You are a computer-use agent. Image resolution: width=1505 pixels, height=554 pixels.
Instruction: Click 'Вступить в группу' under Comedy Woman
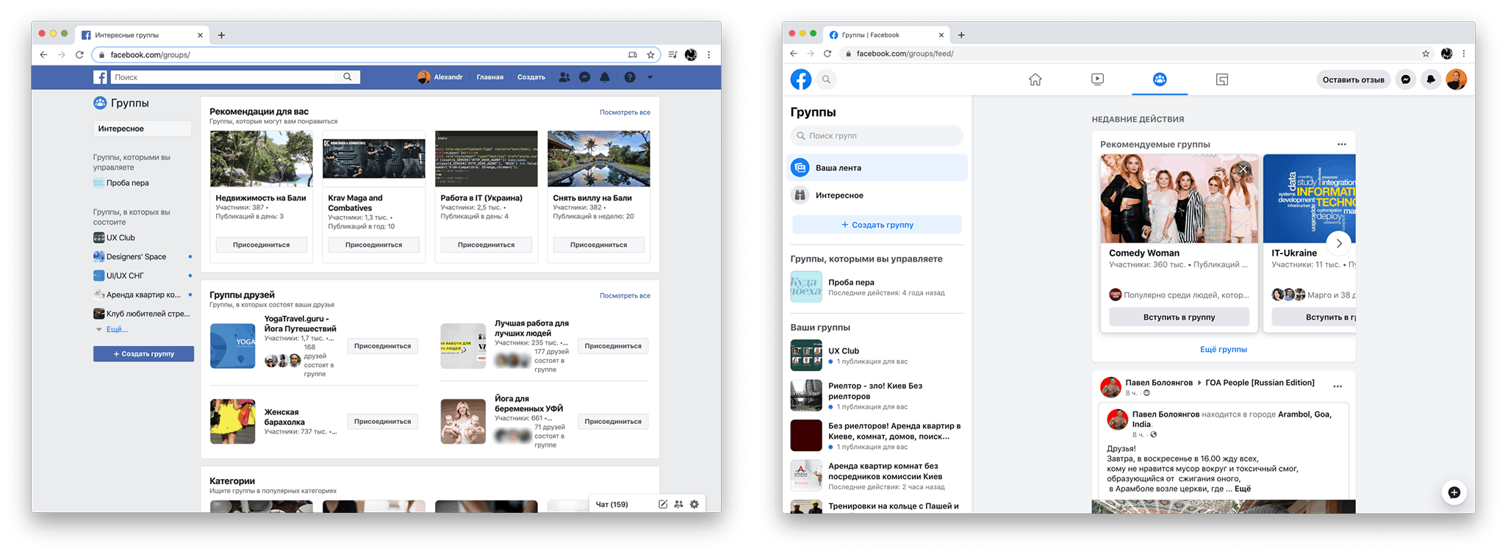pyautogui.click(x=1179, y=317)
